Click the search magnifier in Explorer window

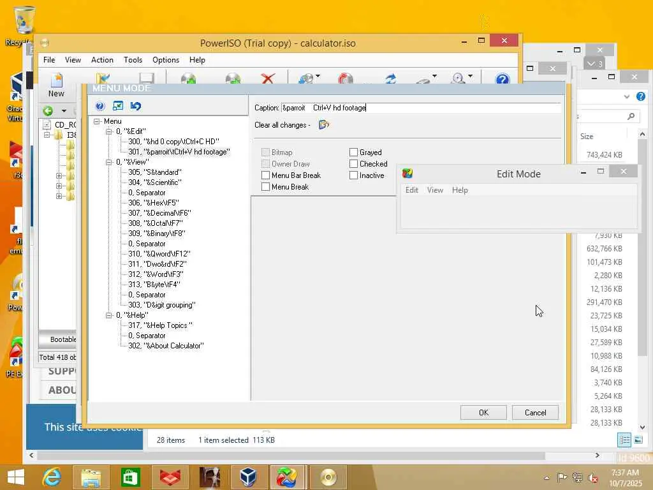pos(631,116)
